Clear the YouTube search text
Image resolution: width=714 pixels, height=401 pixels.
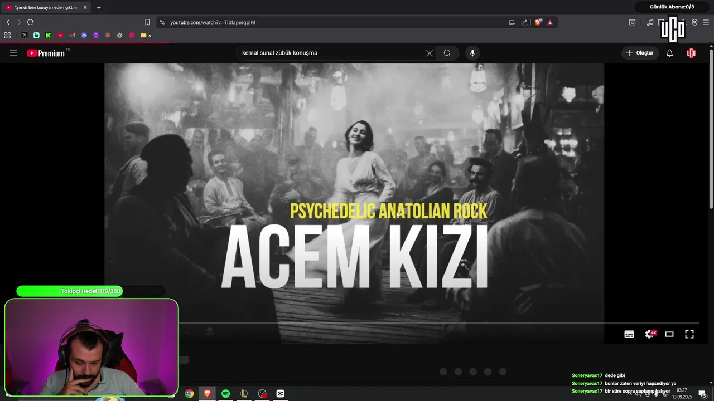[430, 53]
